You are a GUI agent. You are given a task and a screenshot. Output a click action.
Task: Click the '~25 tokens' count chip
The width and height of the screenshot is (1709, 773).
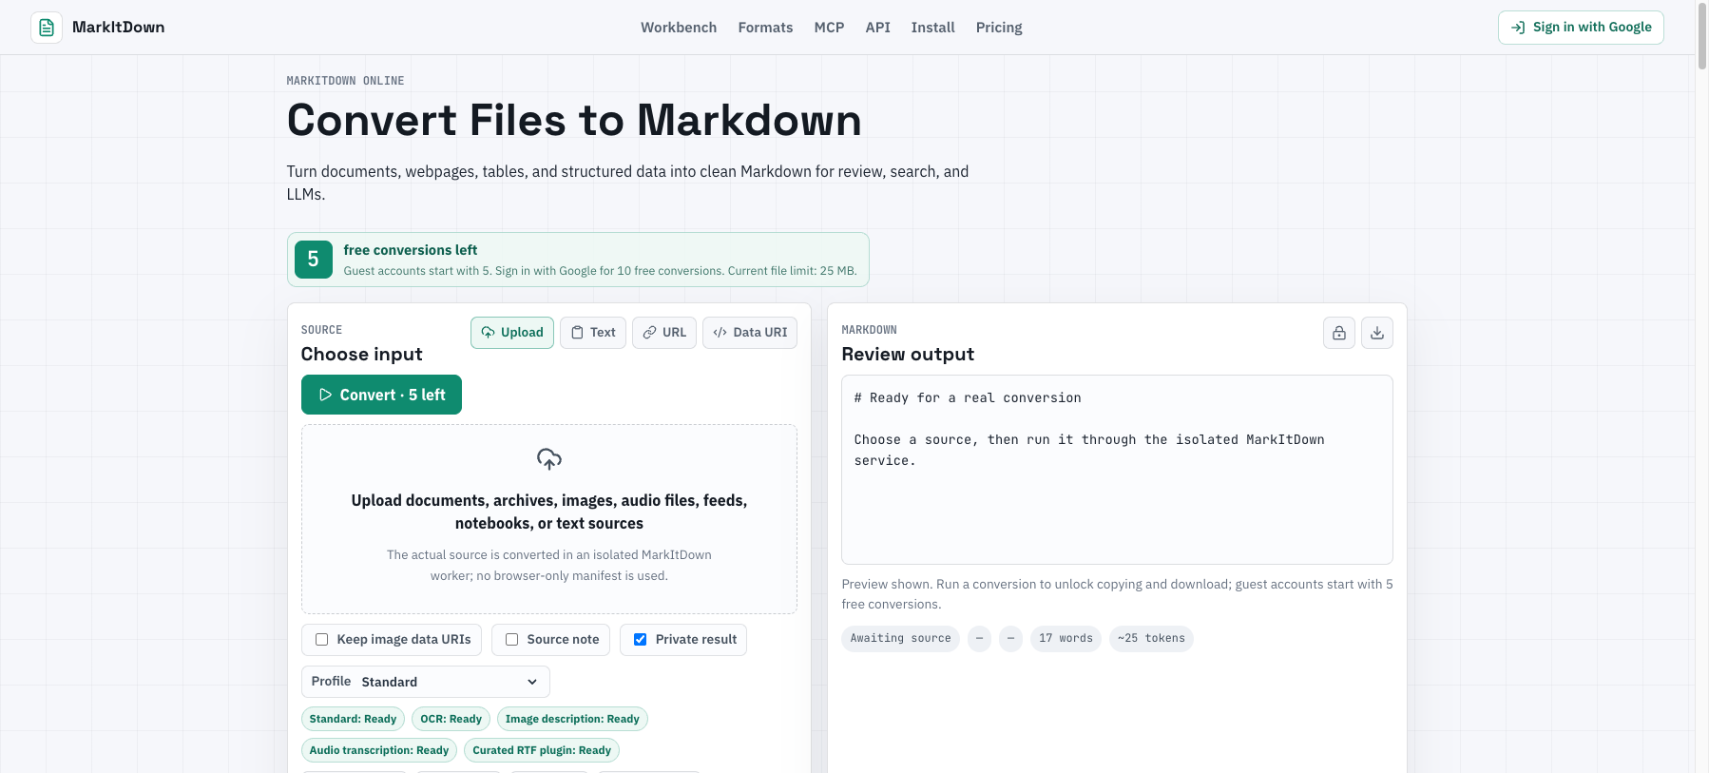click(x=1151, y=639)
